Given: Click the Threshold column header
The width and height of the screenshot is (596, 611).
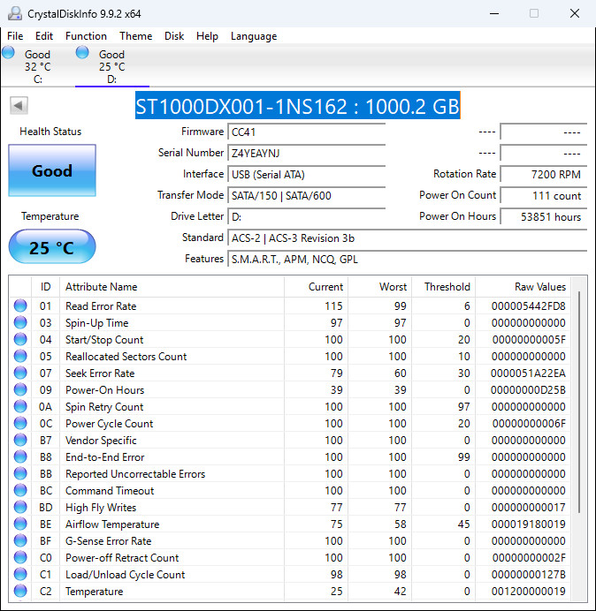Looking at the screenshot, I should tap(443, 287).
